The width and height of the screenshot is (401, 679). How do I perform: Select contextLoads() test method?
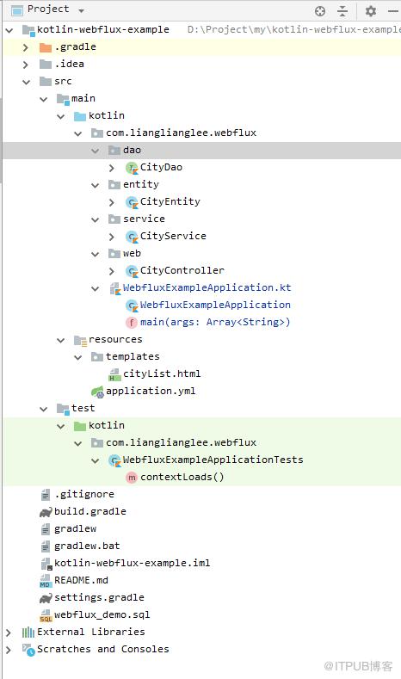click(x=182, y=478)
